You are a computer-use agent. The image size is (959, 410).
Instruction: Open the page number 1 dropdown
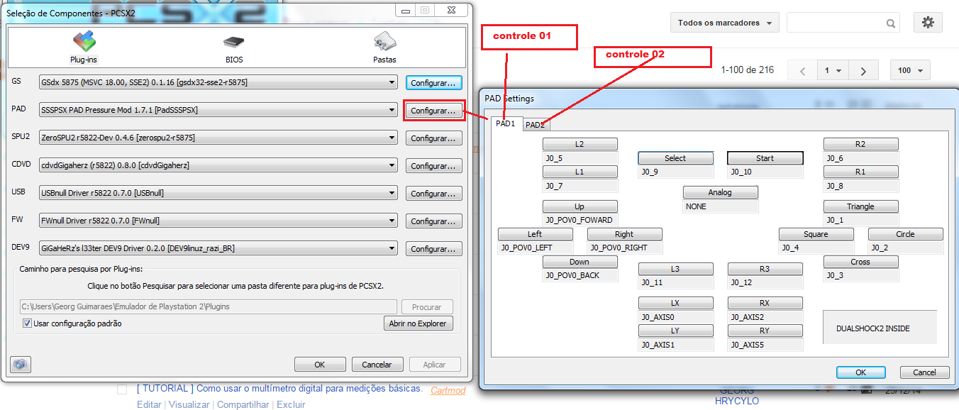coord(833,71)
